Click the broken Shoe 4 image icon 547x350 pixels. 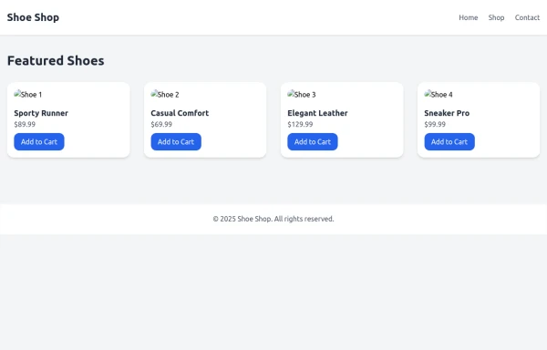coord(439,95)
